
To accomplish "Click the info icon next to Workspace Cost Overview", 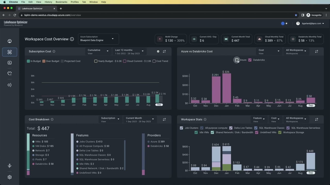I will [72, 39].
